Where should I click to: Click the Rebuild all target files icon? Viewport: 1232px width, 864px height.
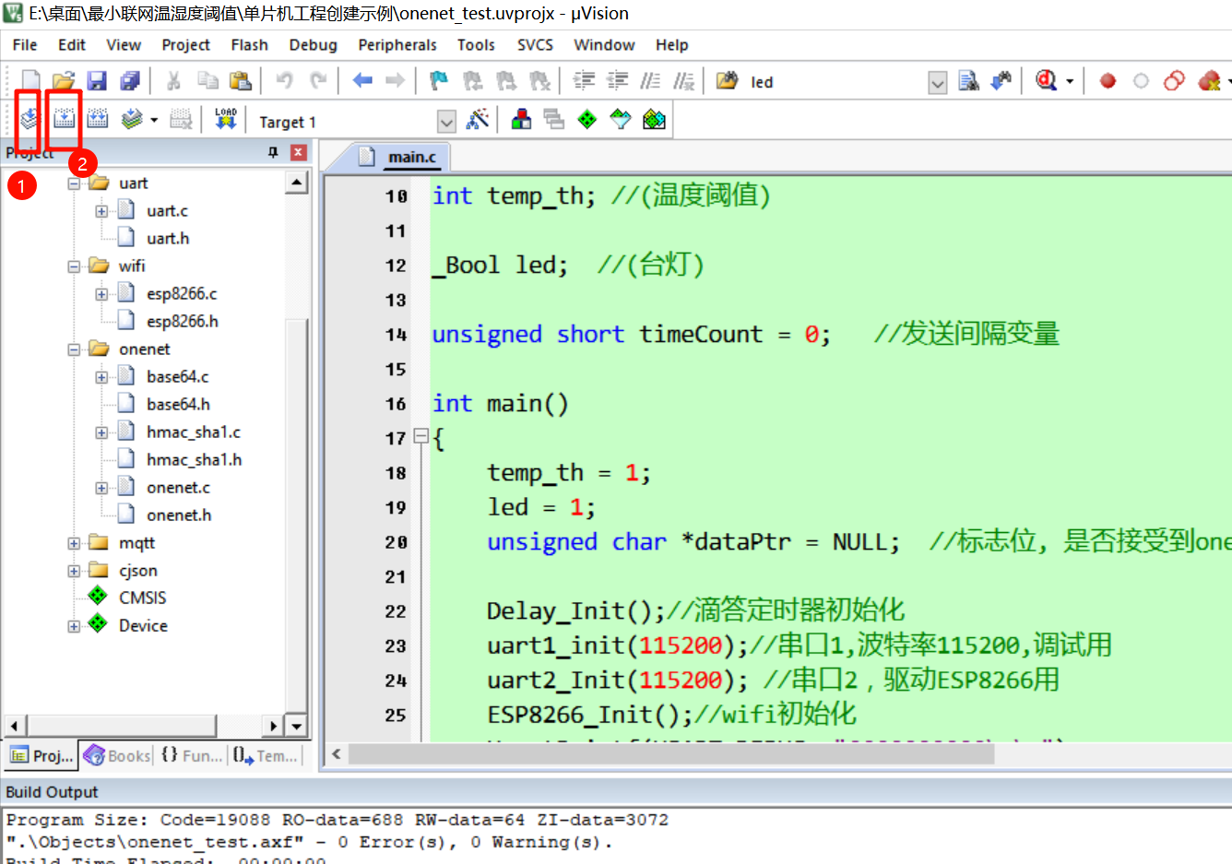(97, 119)
